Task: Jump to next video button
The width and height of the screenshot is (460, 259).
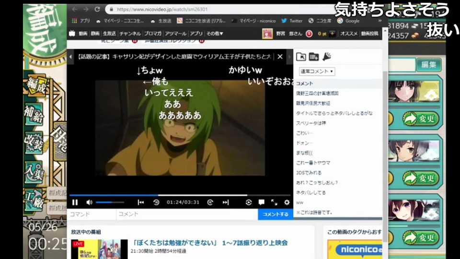Action: click(225, 202)
